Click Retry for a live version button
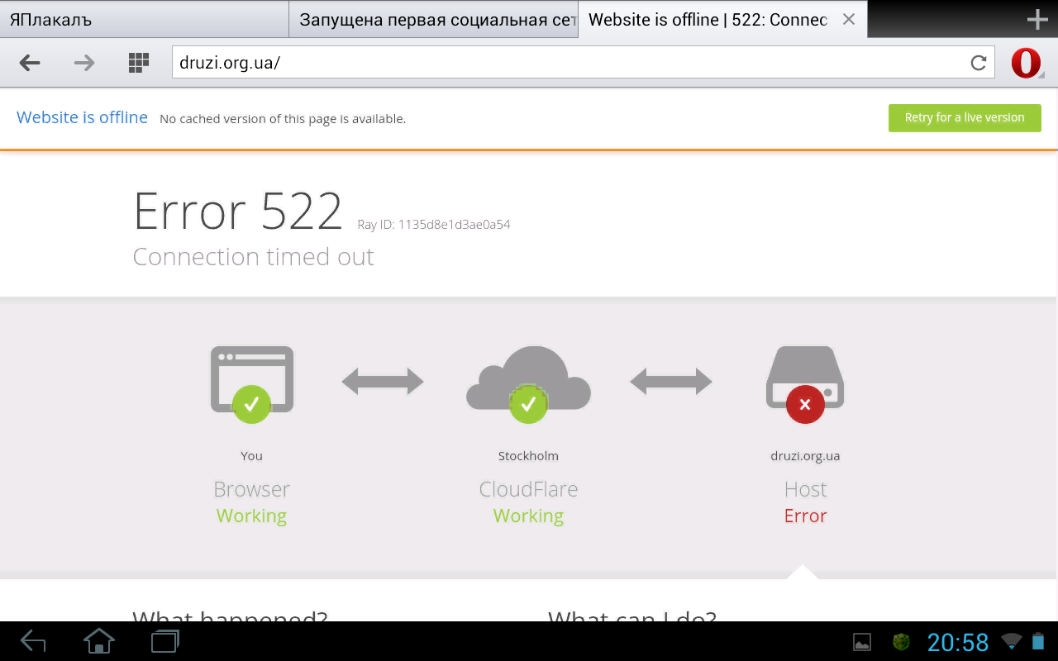 (x=965, y=117)
